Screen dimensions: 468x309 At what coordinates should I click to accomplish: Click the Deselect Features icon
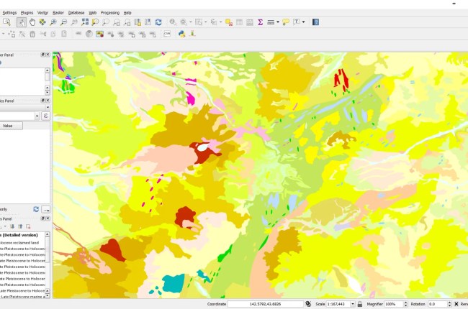(229, 22)
